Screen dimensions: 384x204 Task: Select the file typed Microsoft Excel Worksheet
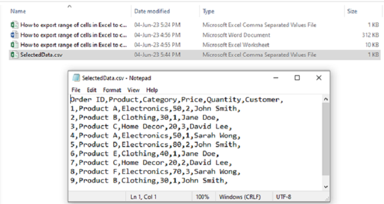[x=195, y=45]
